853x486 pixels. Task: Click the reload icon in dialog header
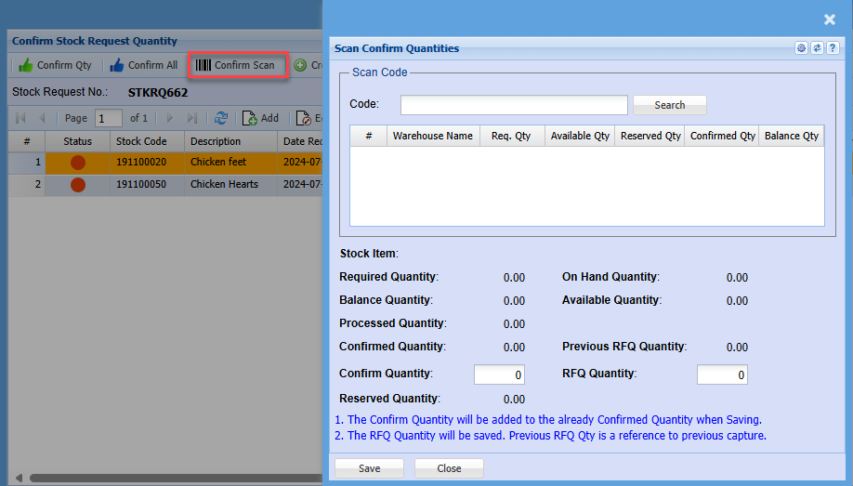click(817, 48)
